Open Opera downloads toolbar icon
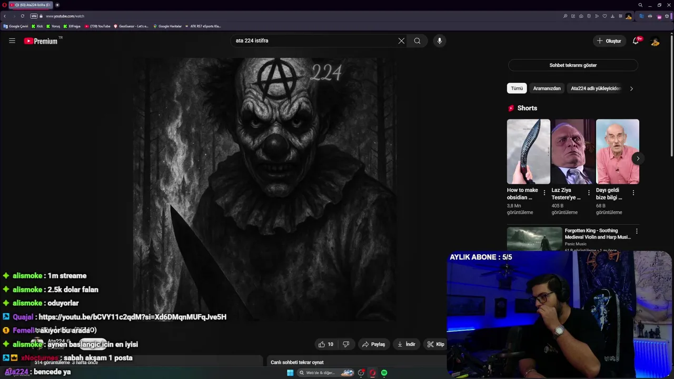Viewport: 674px width, 379px height. (x=612, y=16)
